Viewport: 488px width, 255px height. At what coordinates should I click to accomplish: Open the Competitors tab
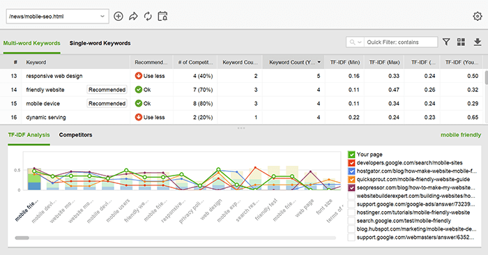point(75,135)
